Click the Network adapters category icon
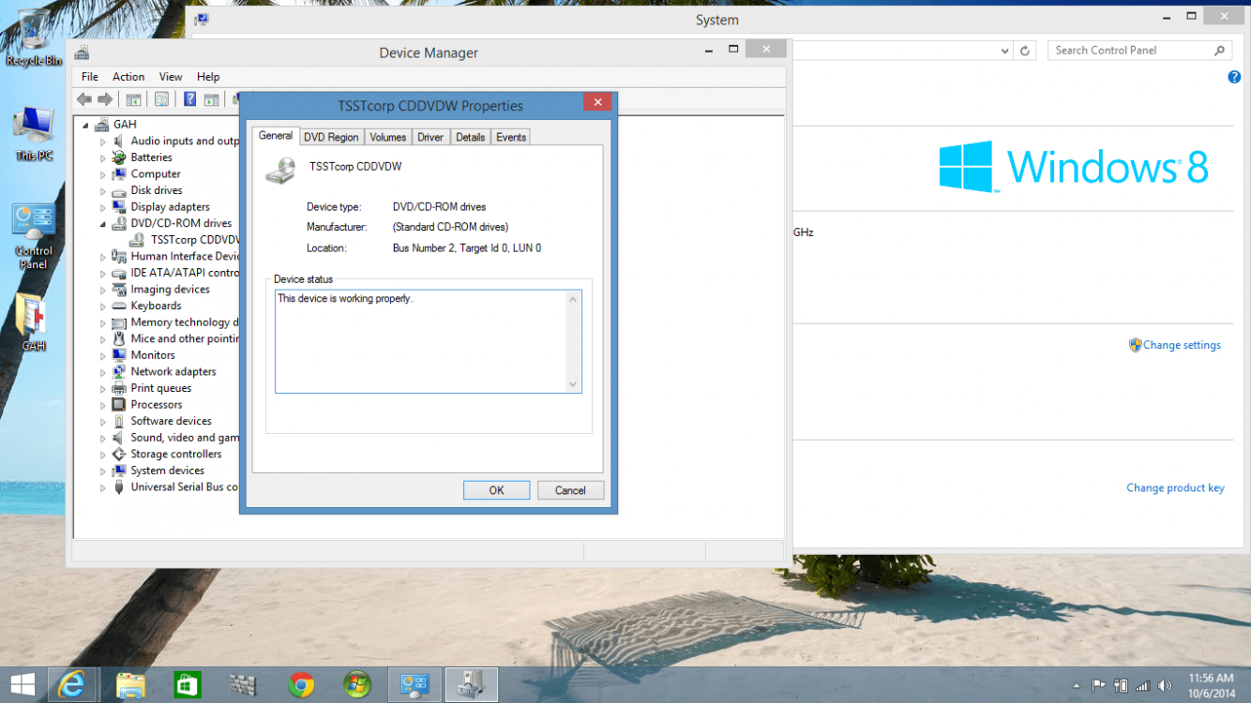Screen dimensions: 1251x703 [119, 372]
